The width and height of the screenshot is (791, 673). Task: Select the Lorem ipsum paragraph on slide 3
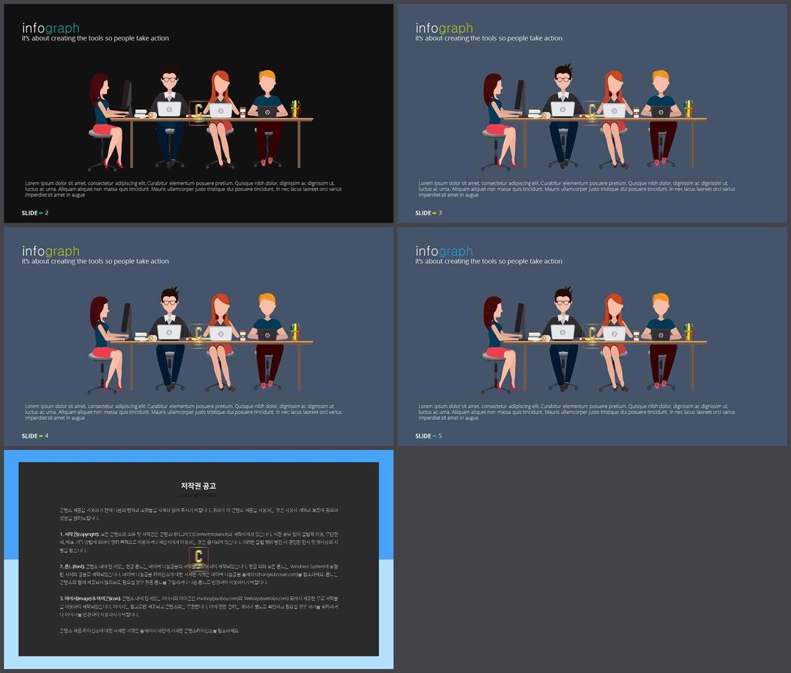point(577,189)
